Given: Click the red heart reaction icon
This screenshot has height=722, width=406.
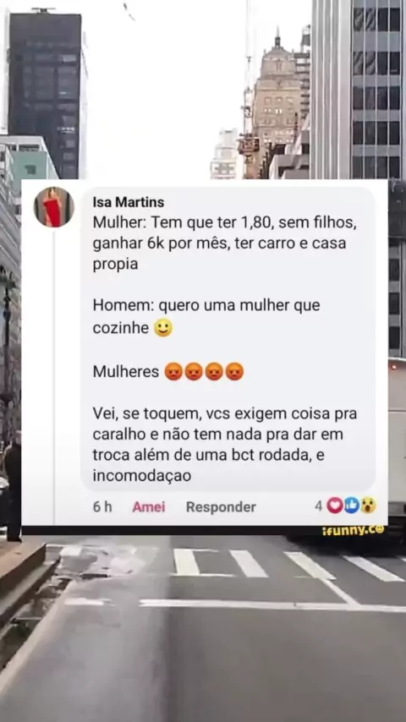Looking at the screenshot, I should click(335, 506).
